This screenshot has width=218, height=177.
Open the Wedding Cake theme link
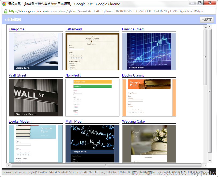133,121
